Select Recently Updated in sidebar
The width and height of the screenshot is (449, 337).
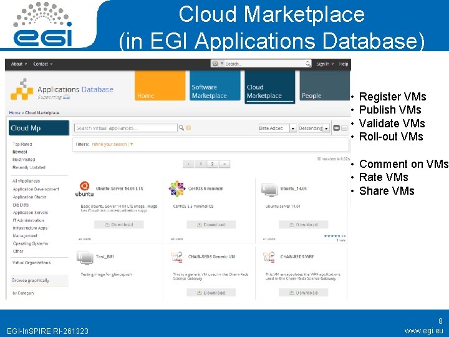tap(29, 167)
